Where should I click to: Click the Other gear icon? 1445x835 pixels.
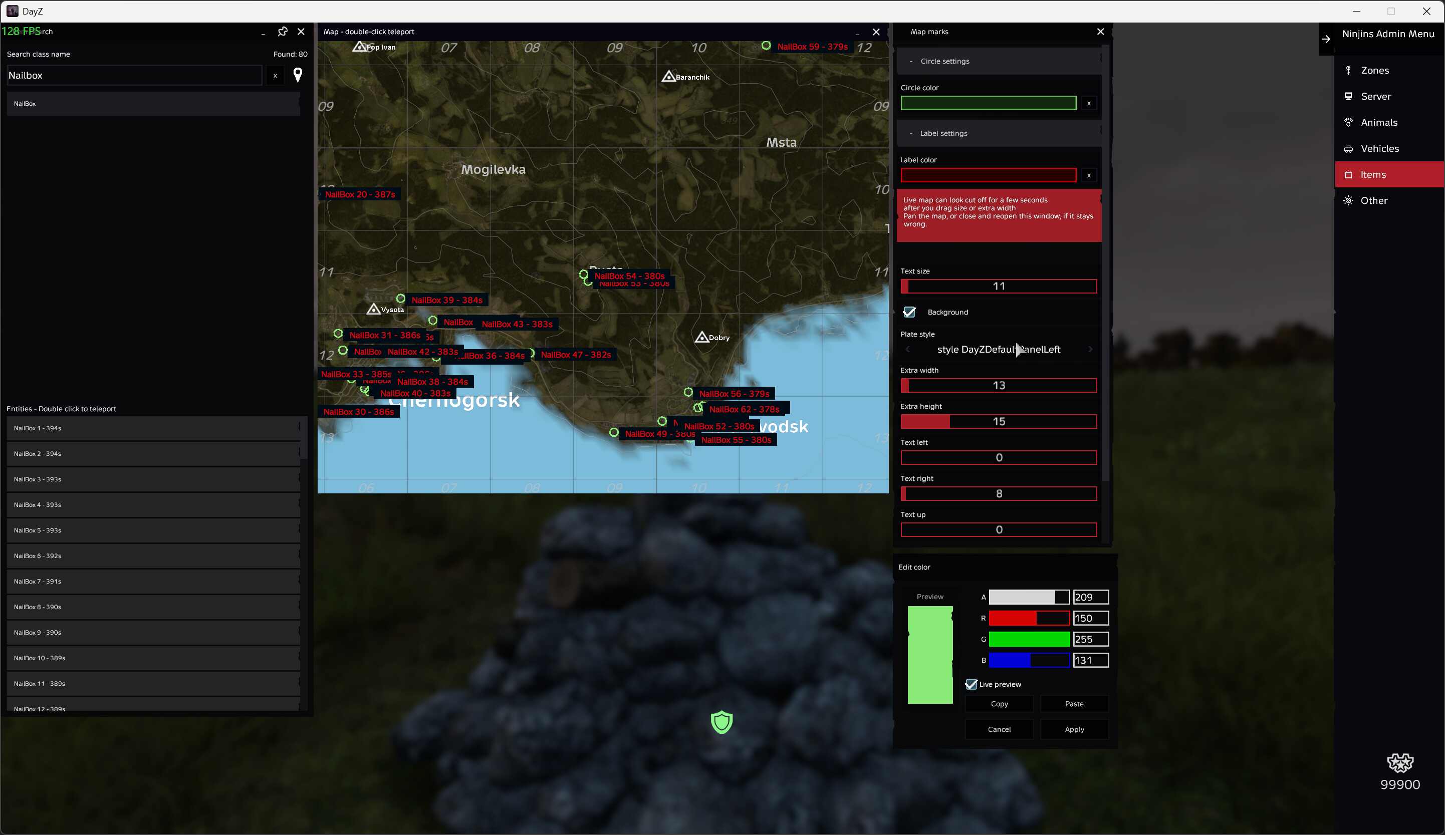point(1348,200)
